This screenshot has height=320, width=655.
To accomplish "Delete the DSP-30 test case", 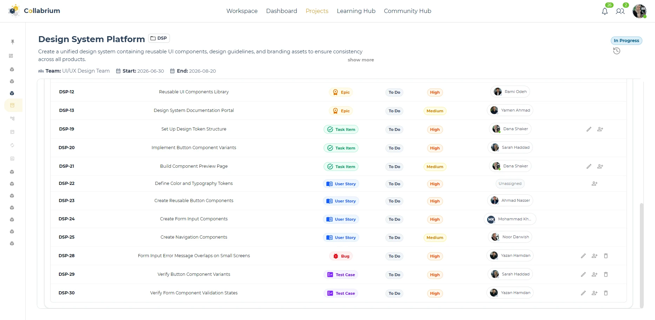I will [606, 293].
